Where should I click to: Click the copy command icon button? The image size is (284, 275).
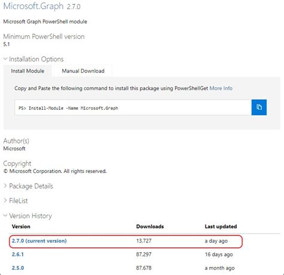tap(259, 107)
